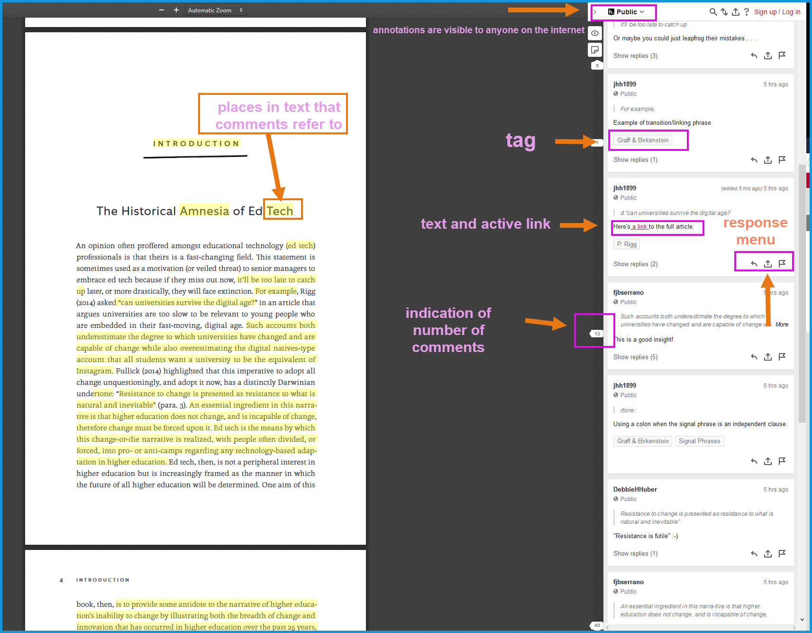Flag the leapfrog mistakes annotation

tap(782, 56)
